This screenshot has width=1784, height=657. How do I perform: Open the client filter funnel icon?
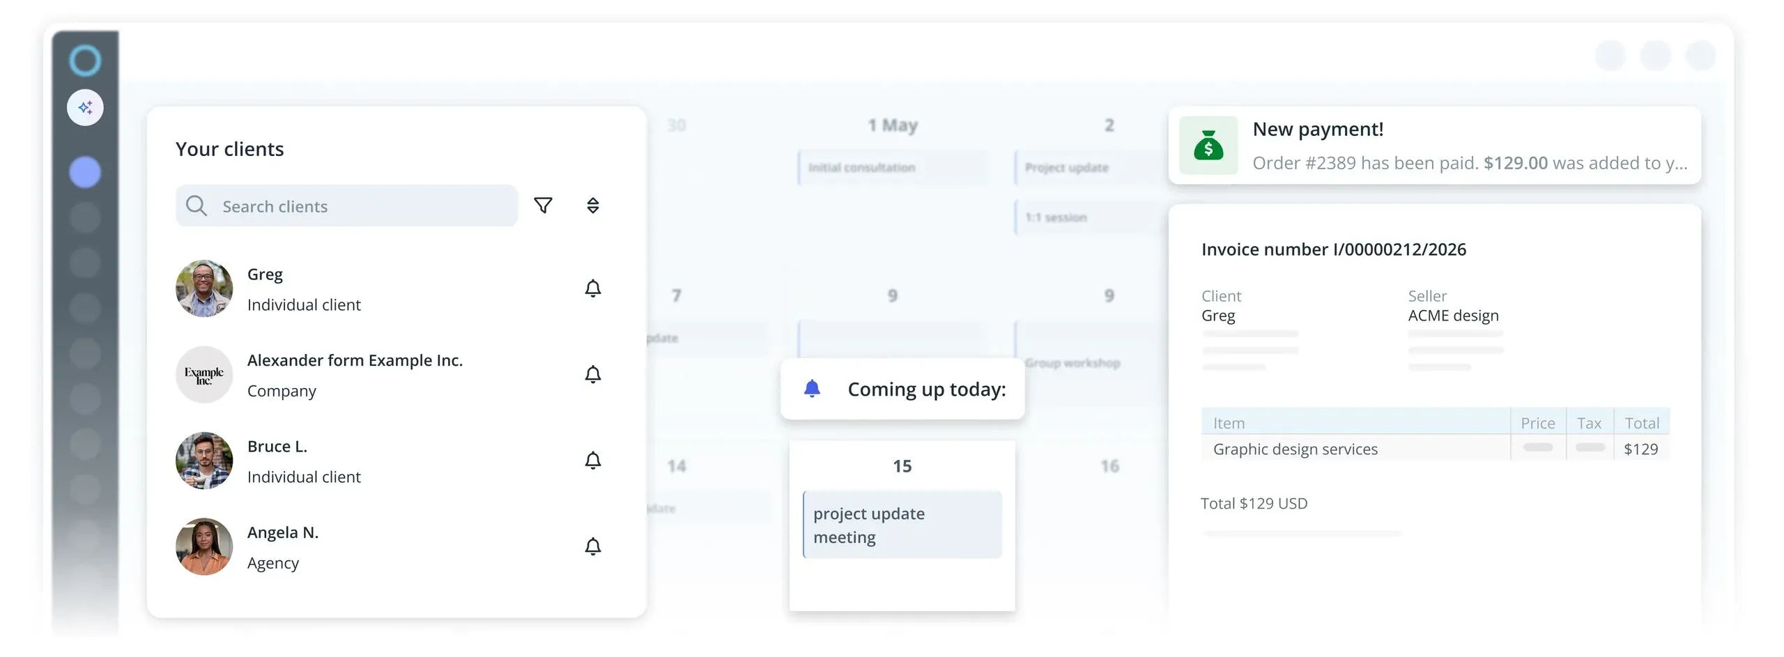pos(543,206)
